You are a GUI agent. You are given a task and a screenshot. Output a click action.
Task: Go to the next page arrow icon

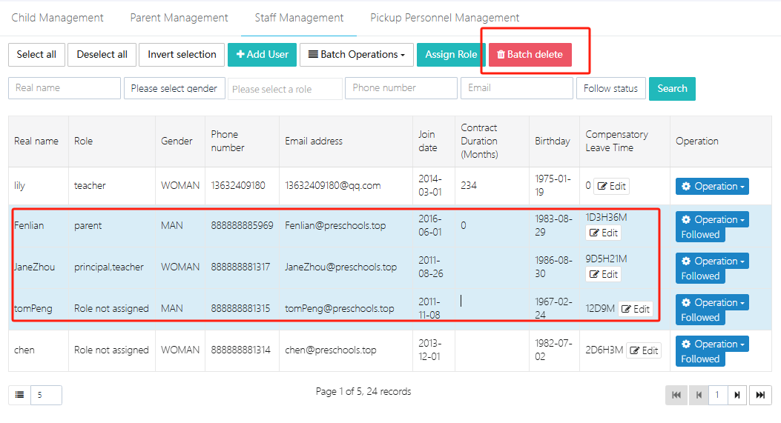pyautogui.click(x=736, y=396)
